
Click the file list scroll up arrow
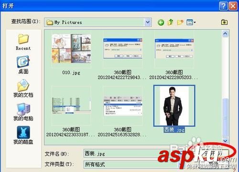225,33
